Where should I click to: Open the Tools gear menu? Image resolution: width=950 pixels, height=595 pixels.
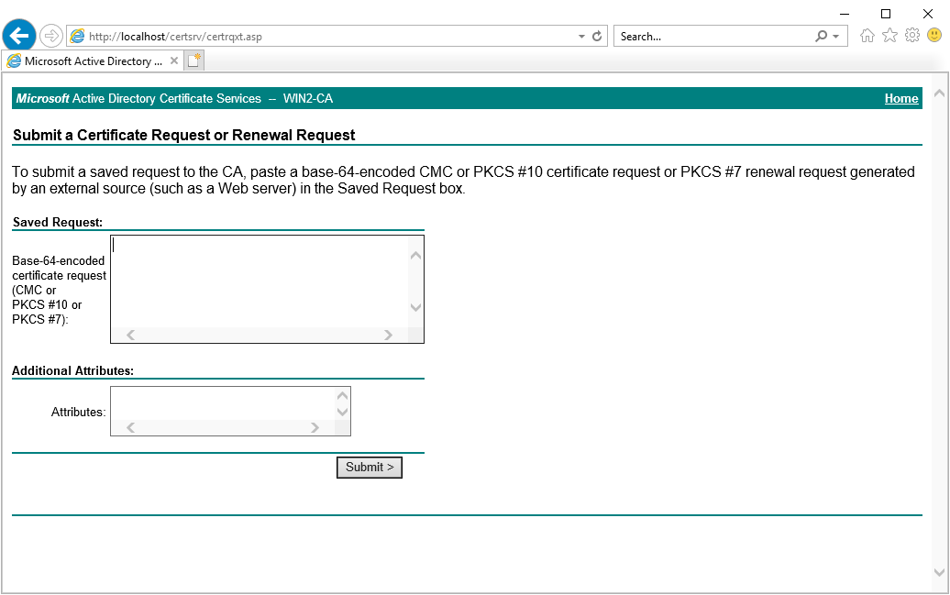coord(911,36)
